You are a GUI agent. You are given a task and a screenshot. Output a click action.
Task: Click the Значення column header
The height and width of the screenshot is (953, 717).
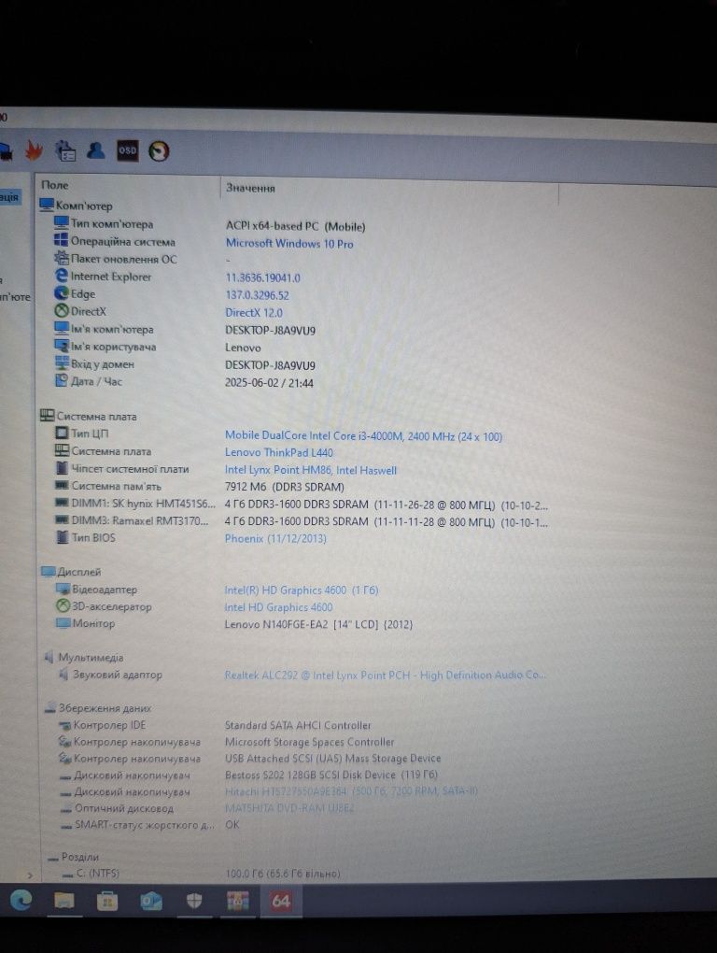tap(250, 188)
